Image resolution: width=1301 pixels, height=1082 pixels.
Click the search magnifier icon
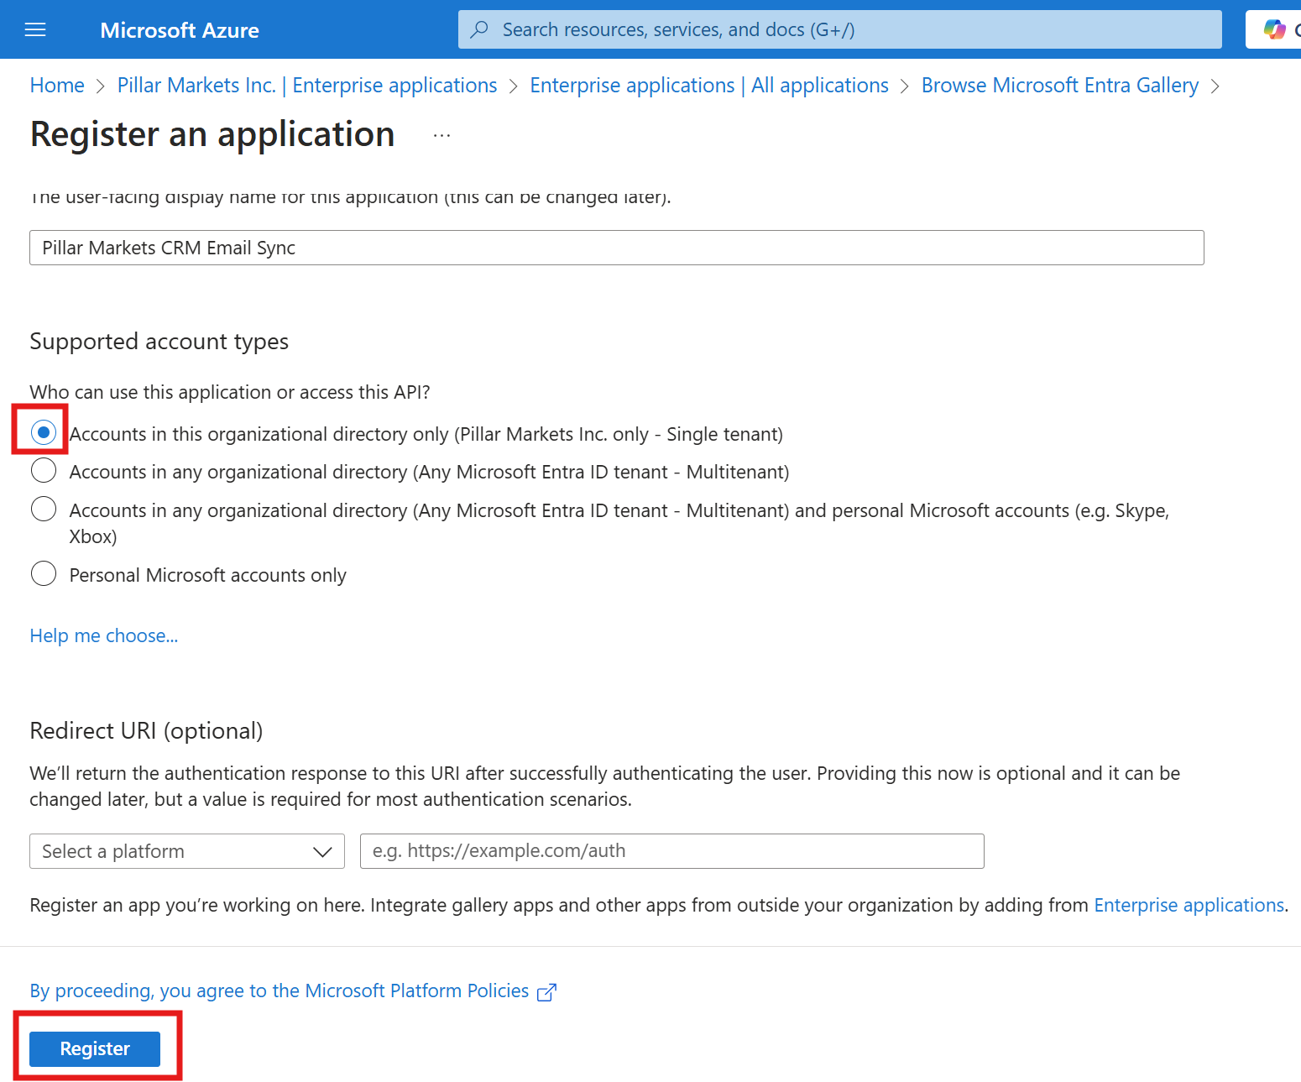tap(479, 29)
